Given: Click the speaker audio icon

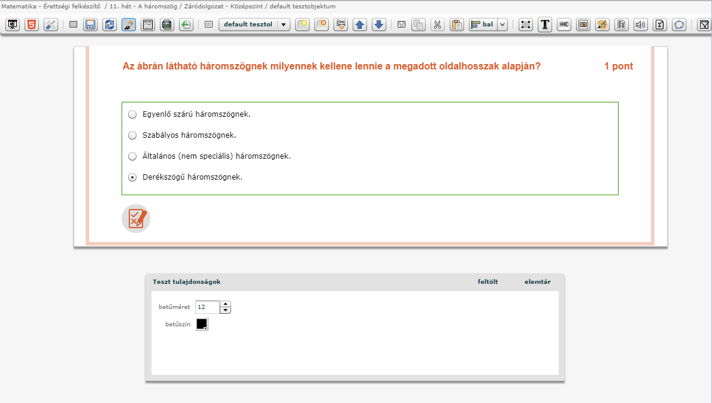Looking at the screenshot, I should tap(641, 25).
